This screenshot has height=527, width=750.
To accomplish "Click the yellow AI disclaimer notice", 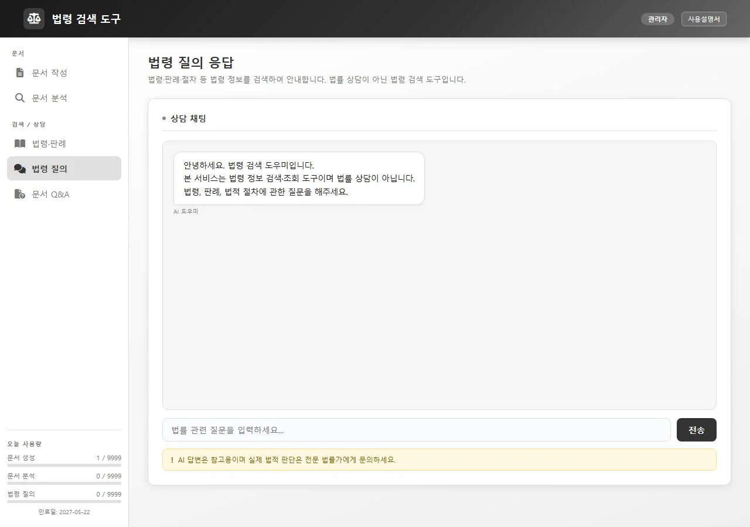I will coord(439,460).
